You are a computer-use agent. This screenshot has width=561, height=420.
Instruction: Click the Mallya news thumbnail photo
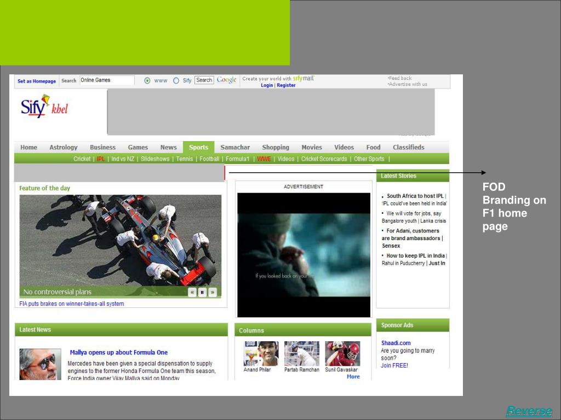coord(40,364)
